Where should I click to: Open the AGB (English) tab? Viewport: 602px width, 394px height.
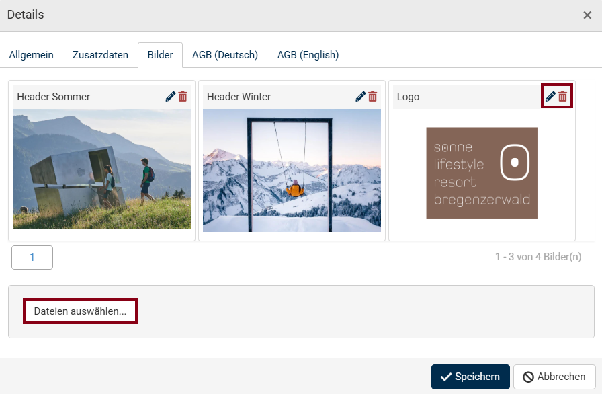point(308,55)
